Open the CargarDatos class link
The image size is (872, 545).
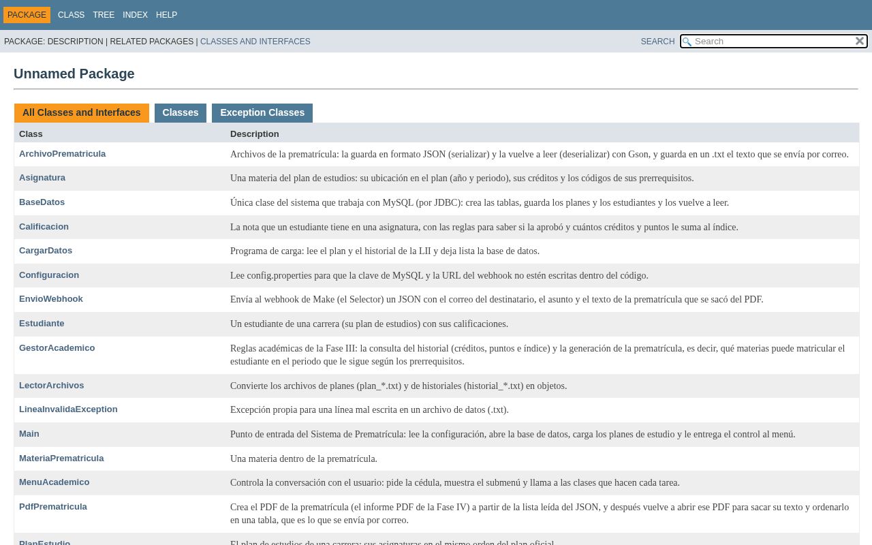46,251
